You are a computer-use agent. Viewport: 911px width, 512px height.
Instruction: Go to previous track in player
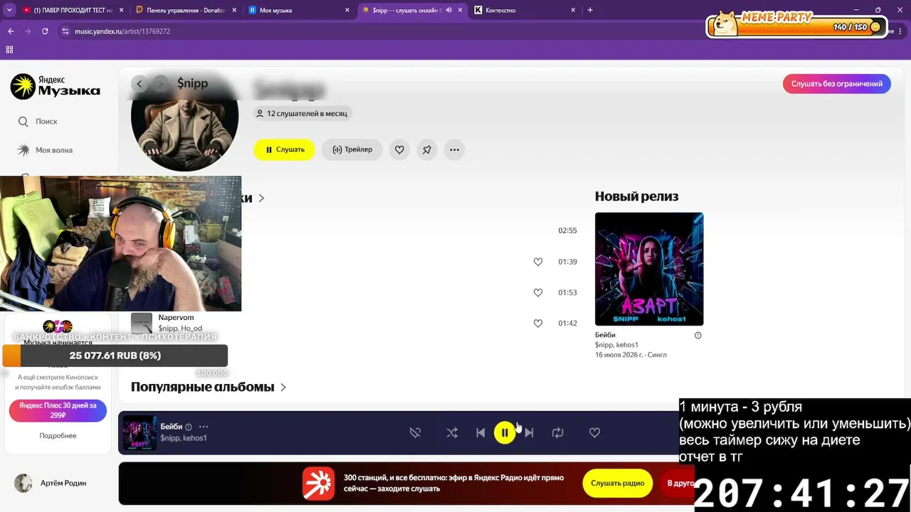tap(480, 432)
